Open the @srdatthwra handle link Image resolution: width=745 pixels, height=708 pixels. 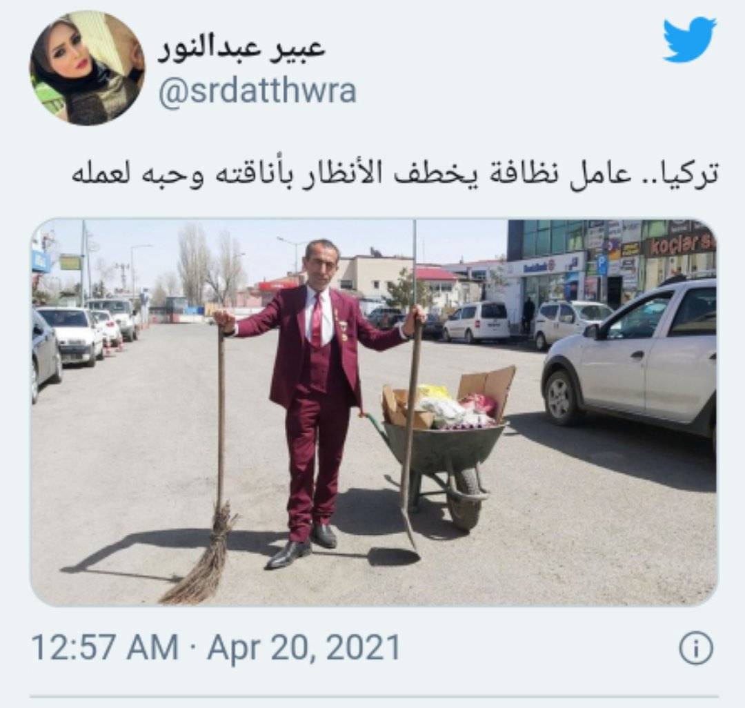pos(257,91)
